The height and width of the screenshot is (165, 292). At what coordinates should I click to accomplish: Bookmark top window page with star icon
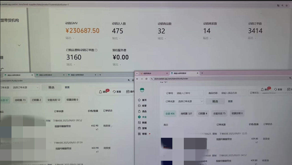(287, 5)
